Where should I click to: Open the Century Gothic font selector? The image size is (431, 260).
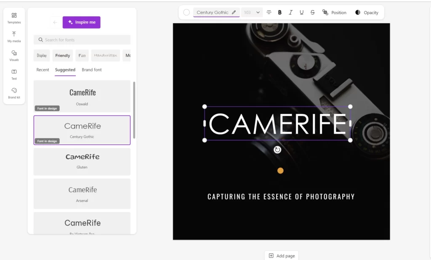pyautogui.click(x=216, y=12)
